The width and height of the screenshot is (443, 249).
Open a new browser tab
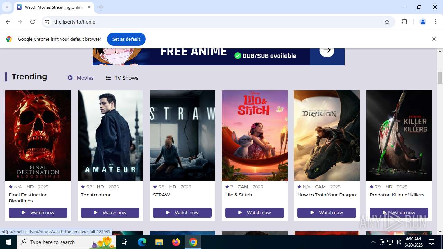pyautogui.click(x=101, y=7)
